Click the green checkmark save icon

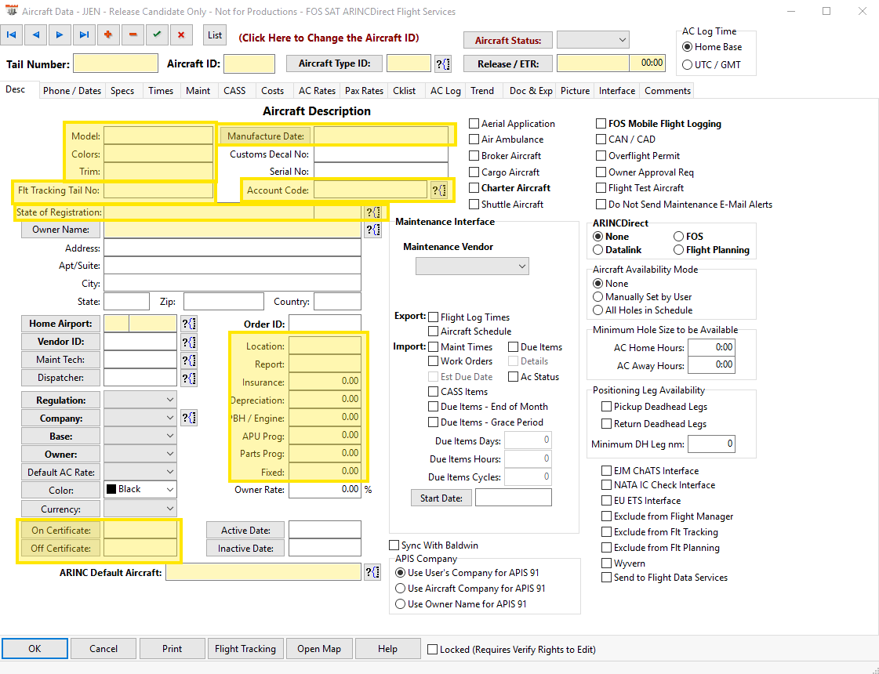pos(157,34)
